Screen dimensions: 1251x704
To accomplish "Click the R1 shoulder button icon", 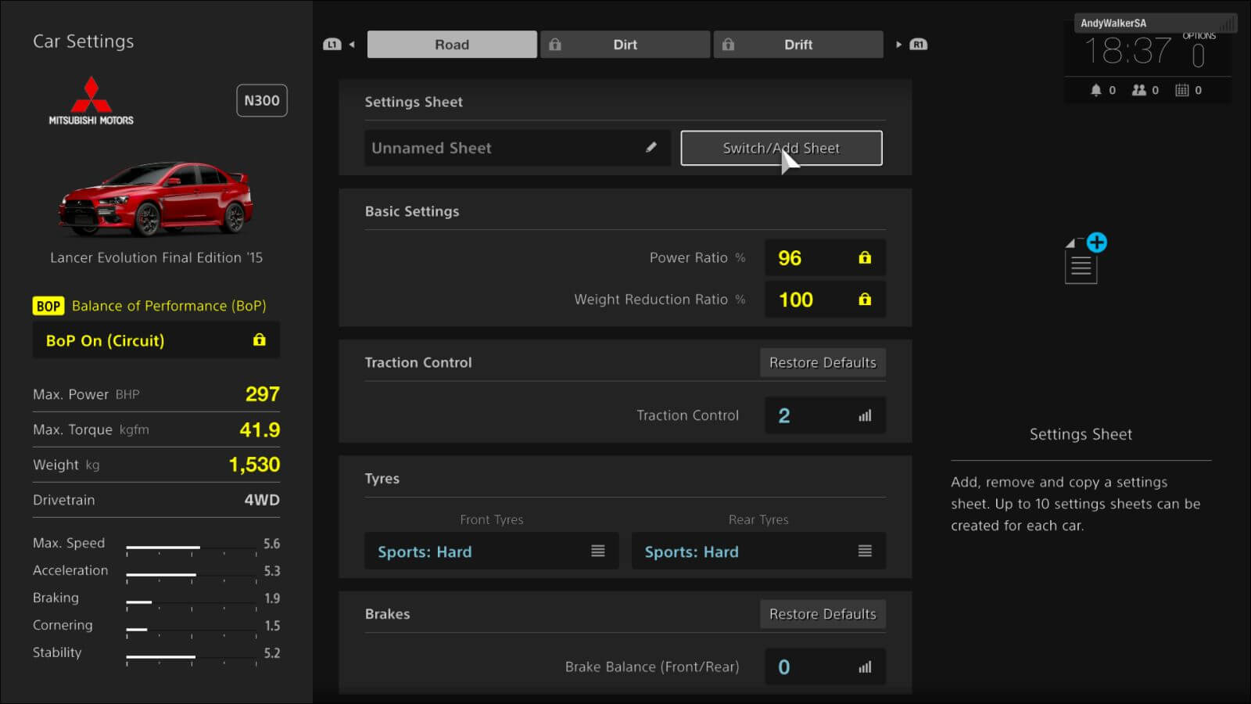I will 919,45.
